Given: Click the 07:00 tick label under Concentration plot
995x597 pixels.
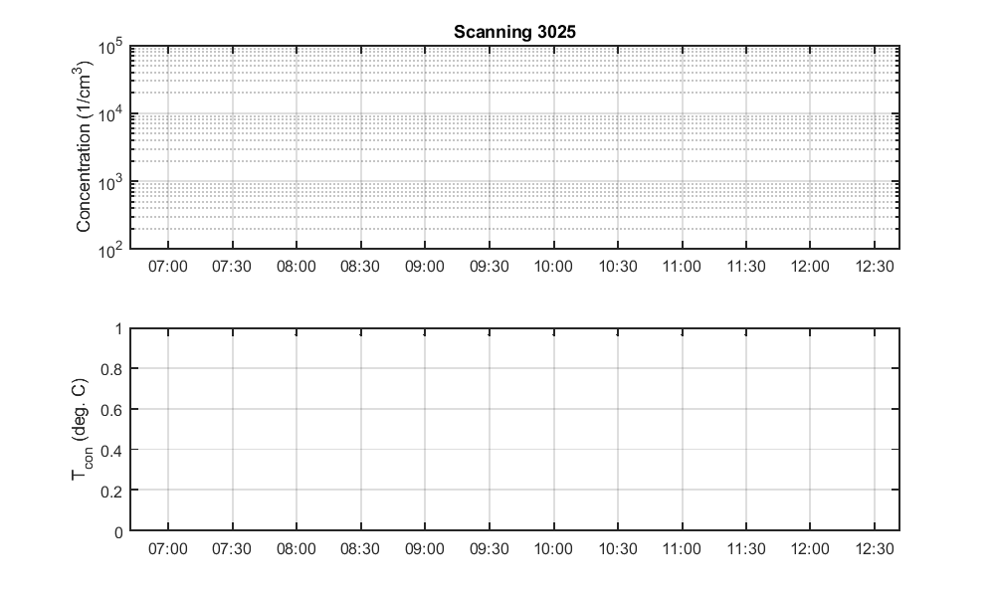Looking at the screenshot, I should coord(168,267).
